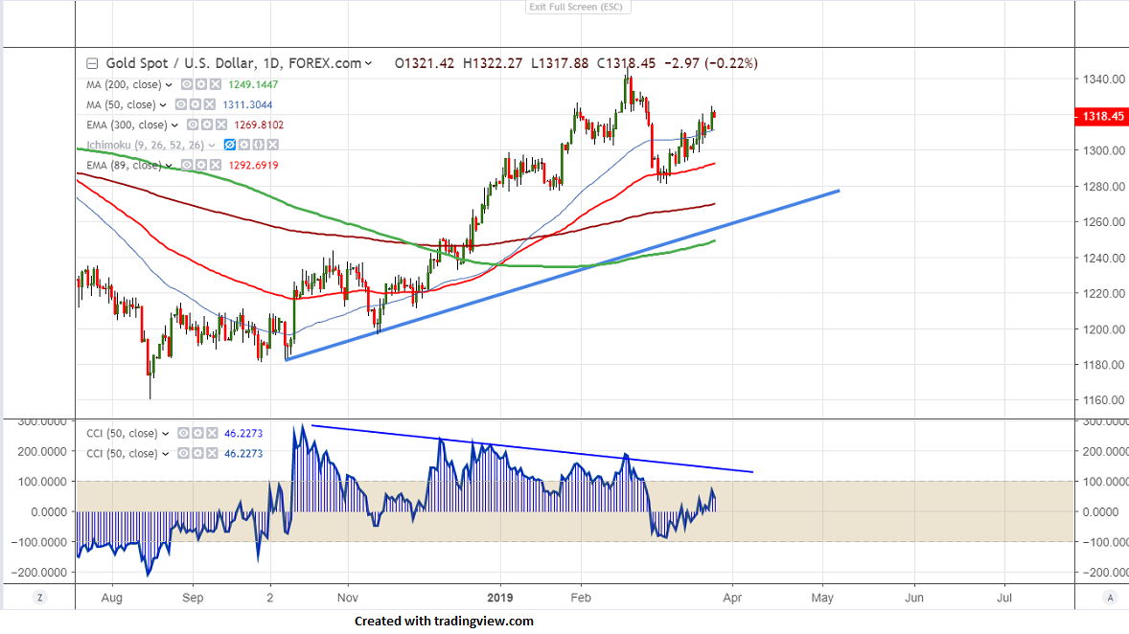The width and height of the screenshot is (1129, 634).
Task: Remove the EMA (300, close) indicator
Action: [x=221, y=125]
